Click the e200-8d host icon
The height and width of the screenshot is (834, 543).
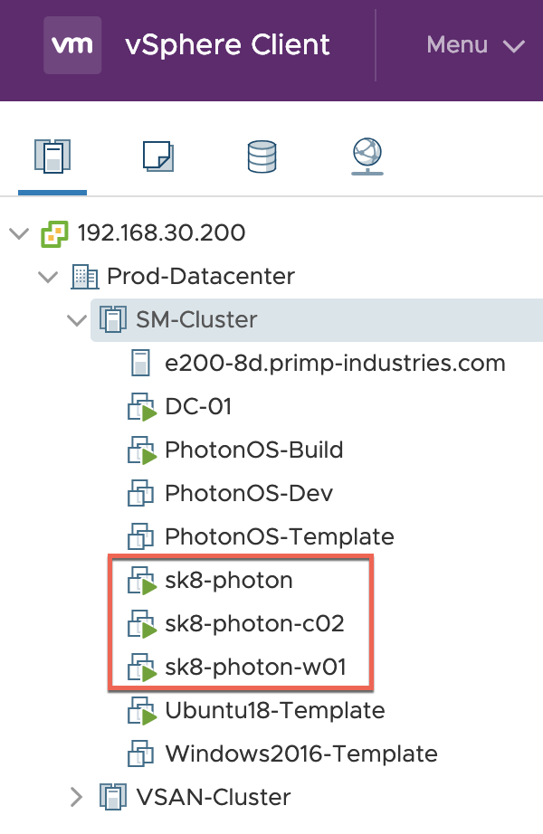point(142,364)
